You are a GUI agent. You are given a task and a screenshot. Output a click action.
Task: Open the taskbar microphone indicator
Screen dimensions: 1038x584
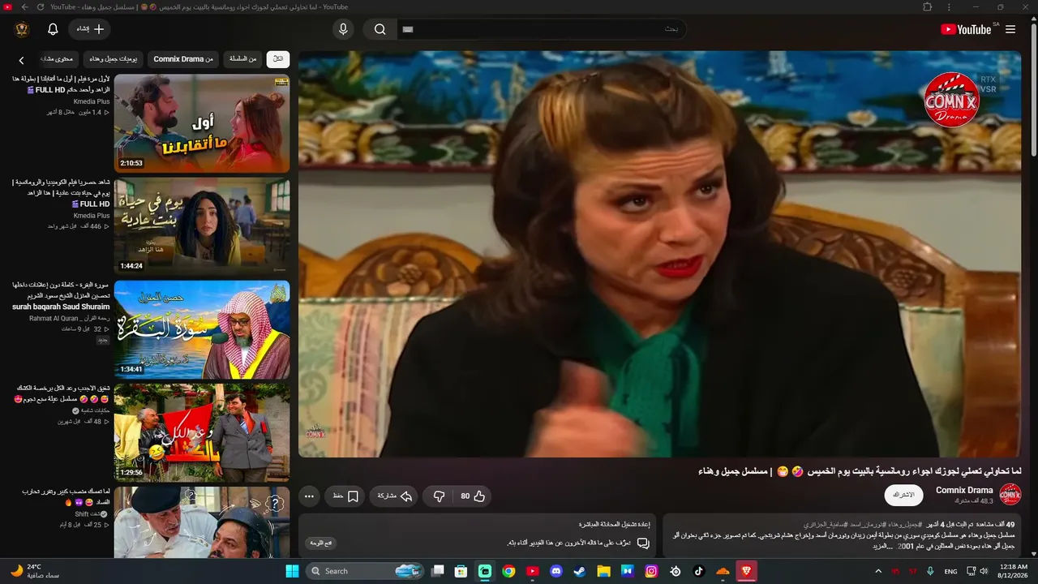click(x=931, y=571)
